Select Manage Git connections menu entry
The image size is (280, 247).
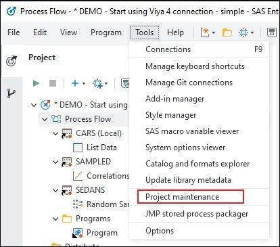pos(189,83)
